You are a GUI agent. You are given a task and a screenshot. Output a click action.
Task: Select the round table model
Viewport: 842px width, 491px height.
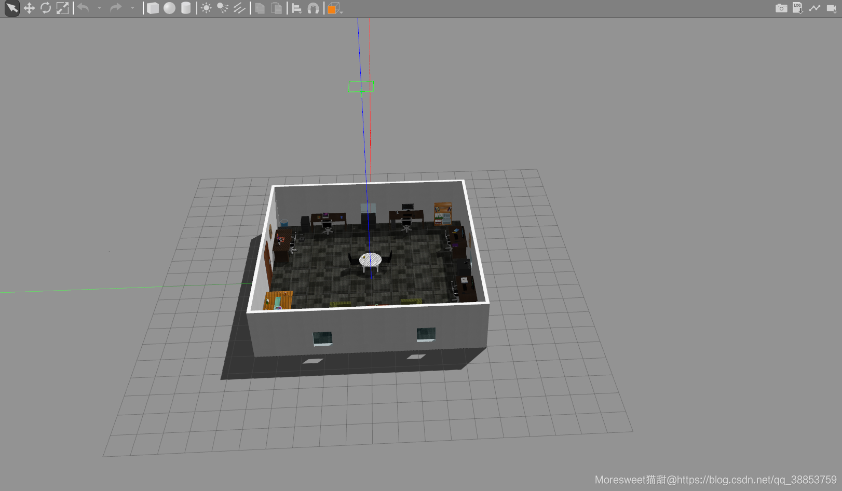369,258
